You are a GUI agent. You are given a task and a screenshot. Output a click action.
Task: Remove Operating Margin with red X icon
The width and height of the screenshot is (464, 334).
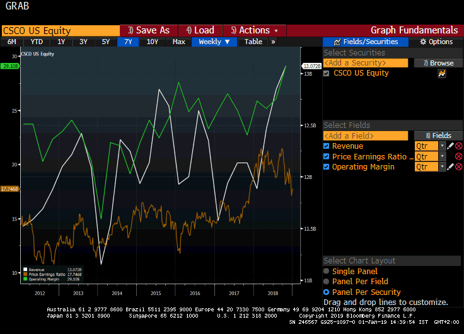pyautogui.click(x=458, y=166)
